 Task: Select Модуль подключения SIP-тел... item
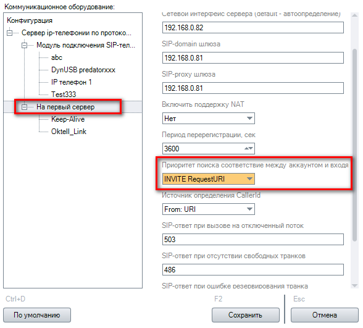[x=86, y=45]
